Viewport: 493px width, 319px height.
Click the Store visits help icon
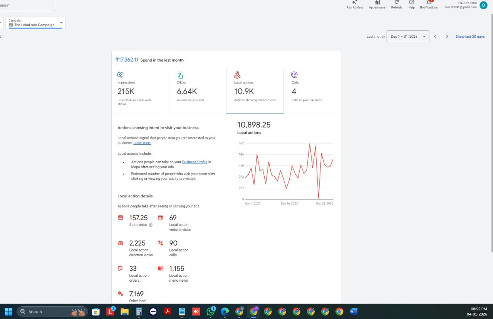coord(151,225)
